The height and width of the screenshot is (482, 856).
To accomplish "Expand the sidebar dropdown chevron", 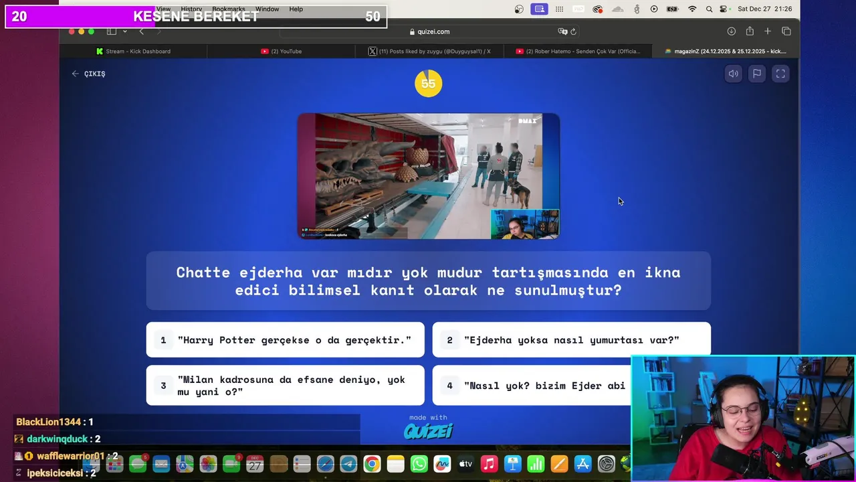I will [124, 31].
